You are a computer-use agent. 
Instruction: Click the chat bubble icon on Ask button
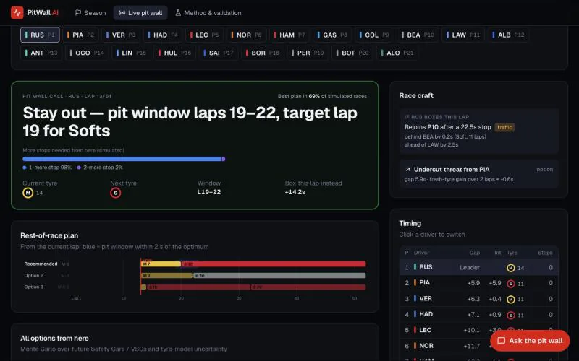[x=501, y=341]
